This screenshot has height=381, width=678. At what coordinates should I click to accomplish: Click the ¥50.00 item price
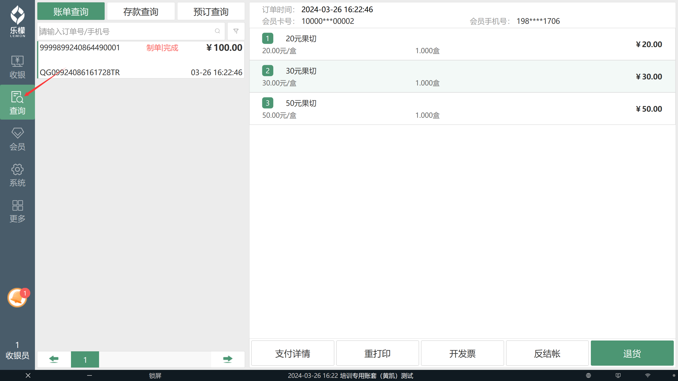point(649,109)
